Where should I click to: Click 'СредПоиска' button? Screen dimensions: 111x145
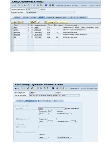(50, 22)
